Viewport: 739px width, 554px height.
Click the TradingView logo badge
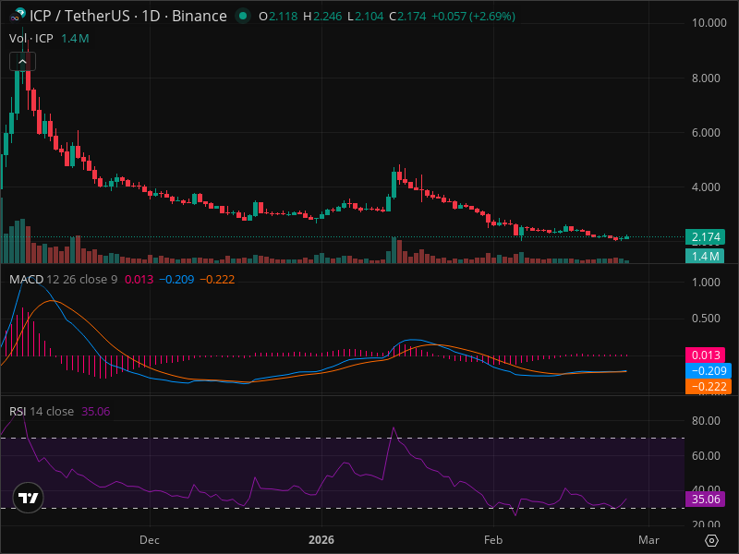29,498
